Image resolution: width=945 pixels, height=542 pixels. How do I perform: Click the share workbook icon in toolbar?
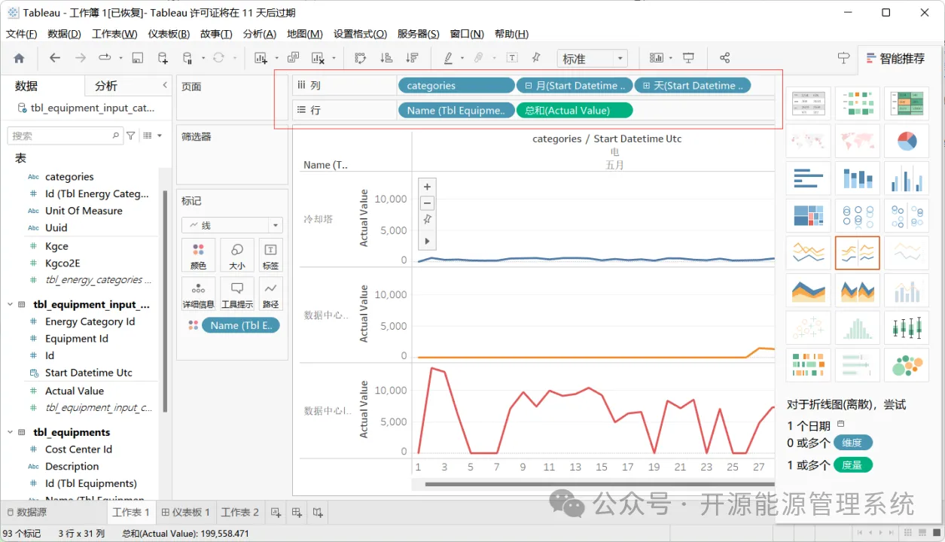pos(724,58)
